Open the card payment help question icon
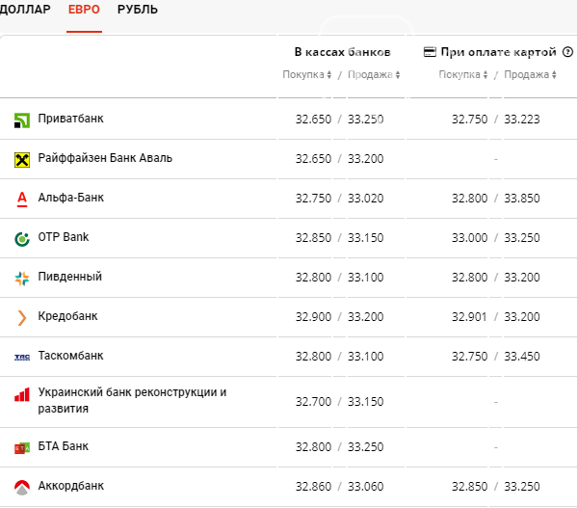577x508 pixels. point(567,52)
